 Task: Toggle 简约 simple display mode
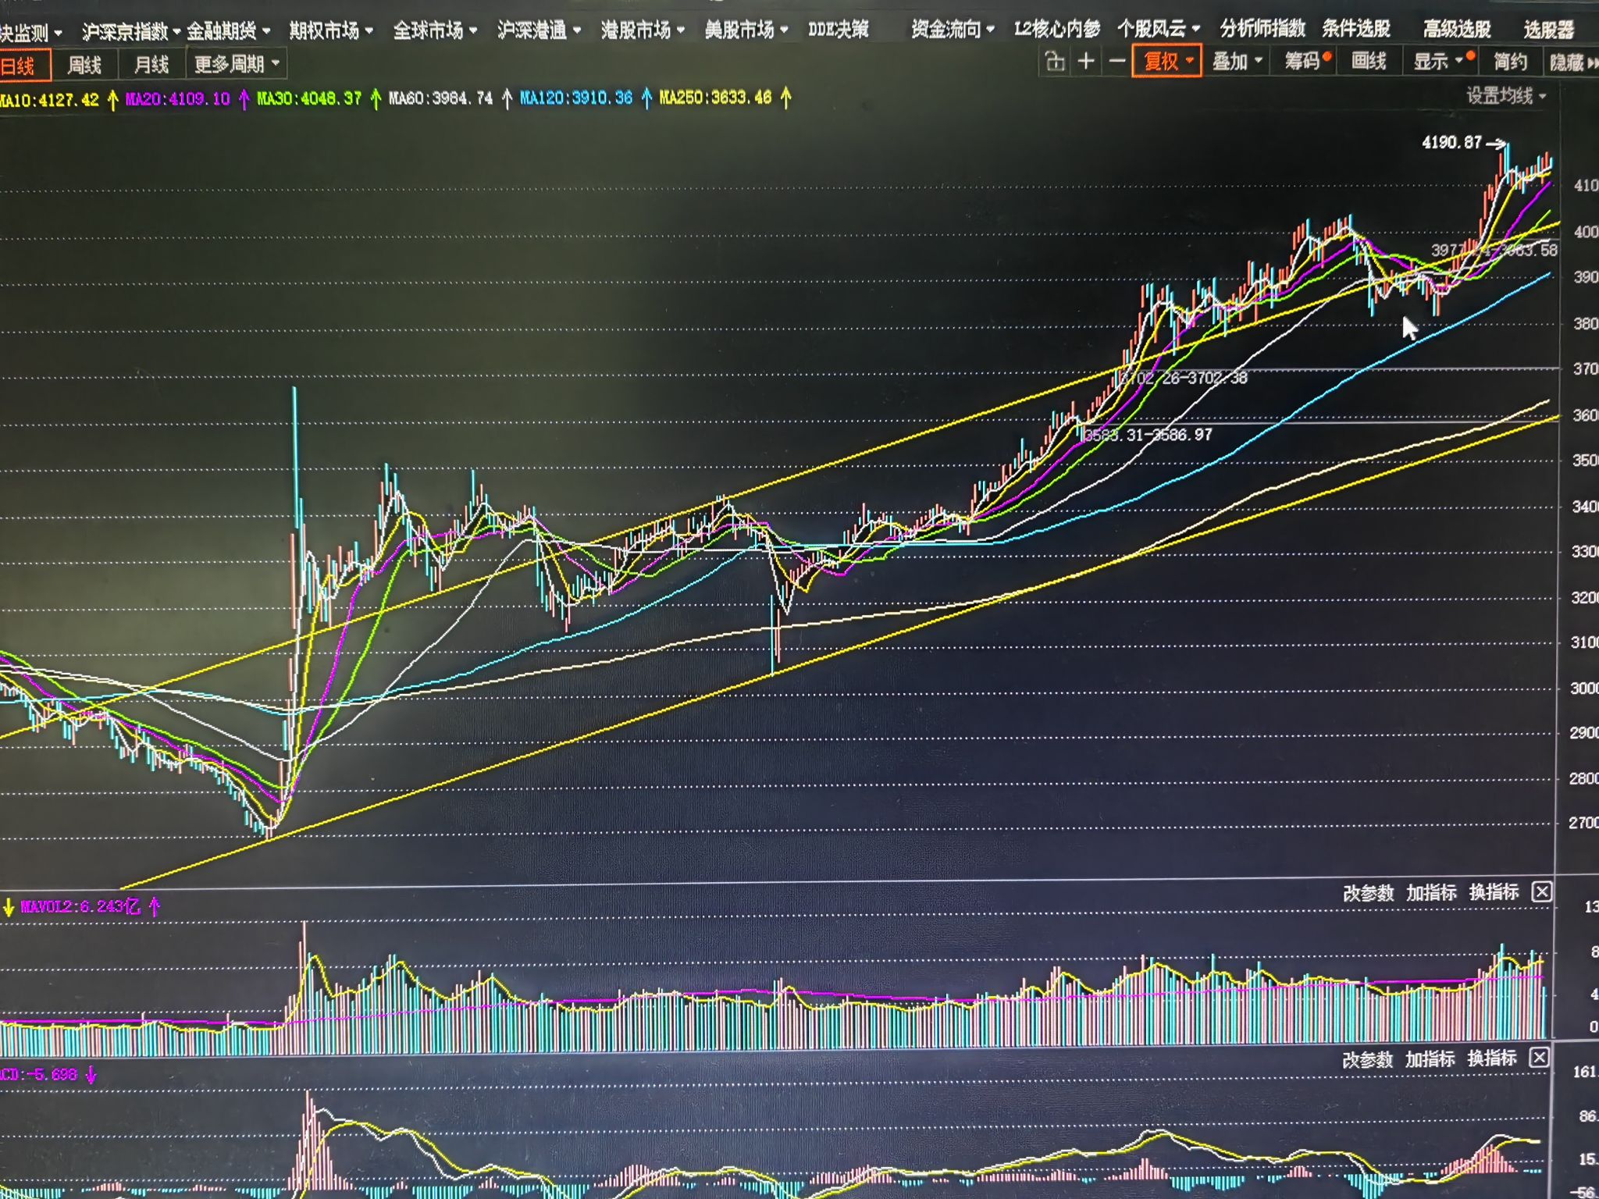point(1510,62)
